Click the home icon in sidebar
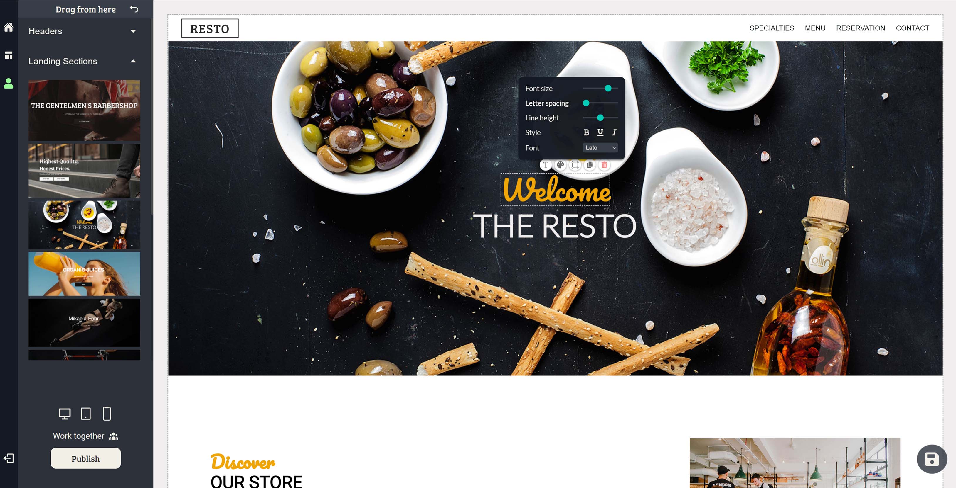Image resolution: width=956 pixels, height=488 pixels. coord(9,27)
